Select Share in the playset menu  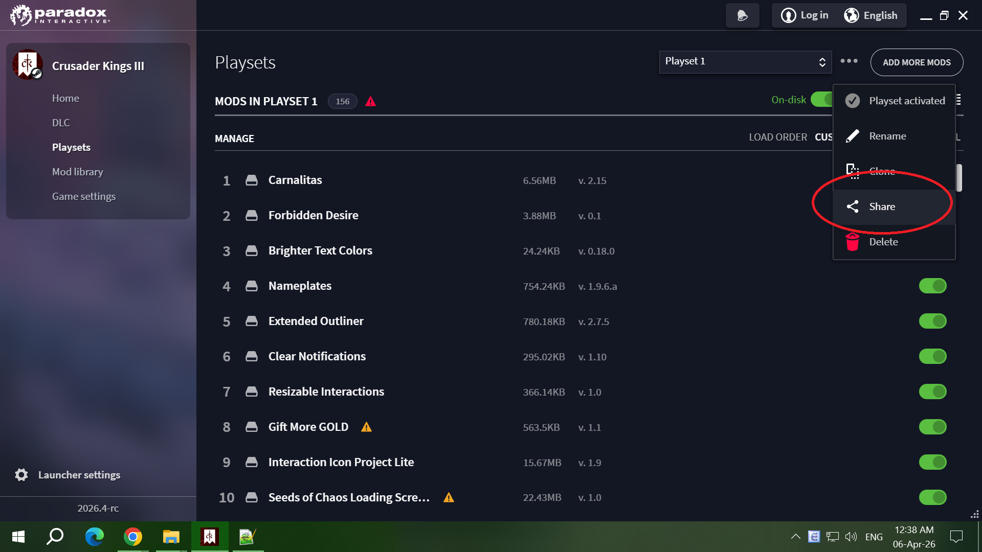click(x=894, y=206)
